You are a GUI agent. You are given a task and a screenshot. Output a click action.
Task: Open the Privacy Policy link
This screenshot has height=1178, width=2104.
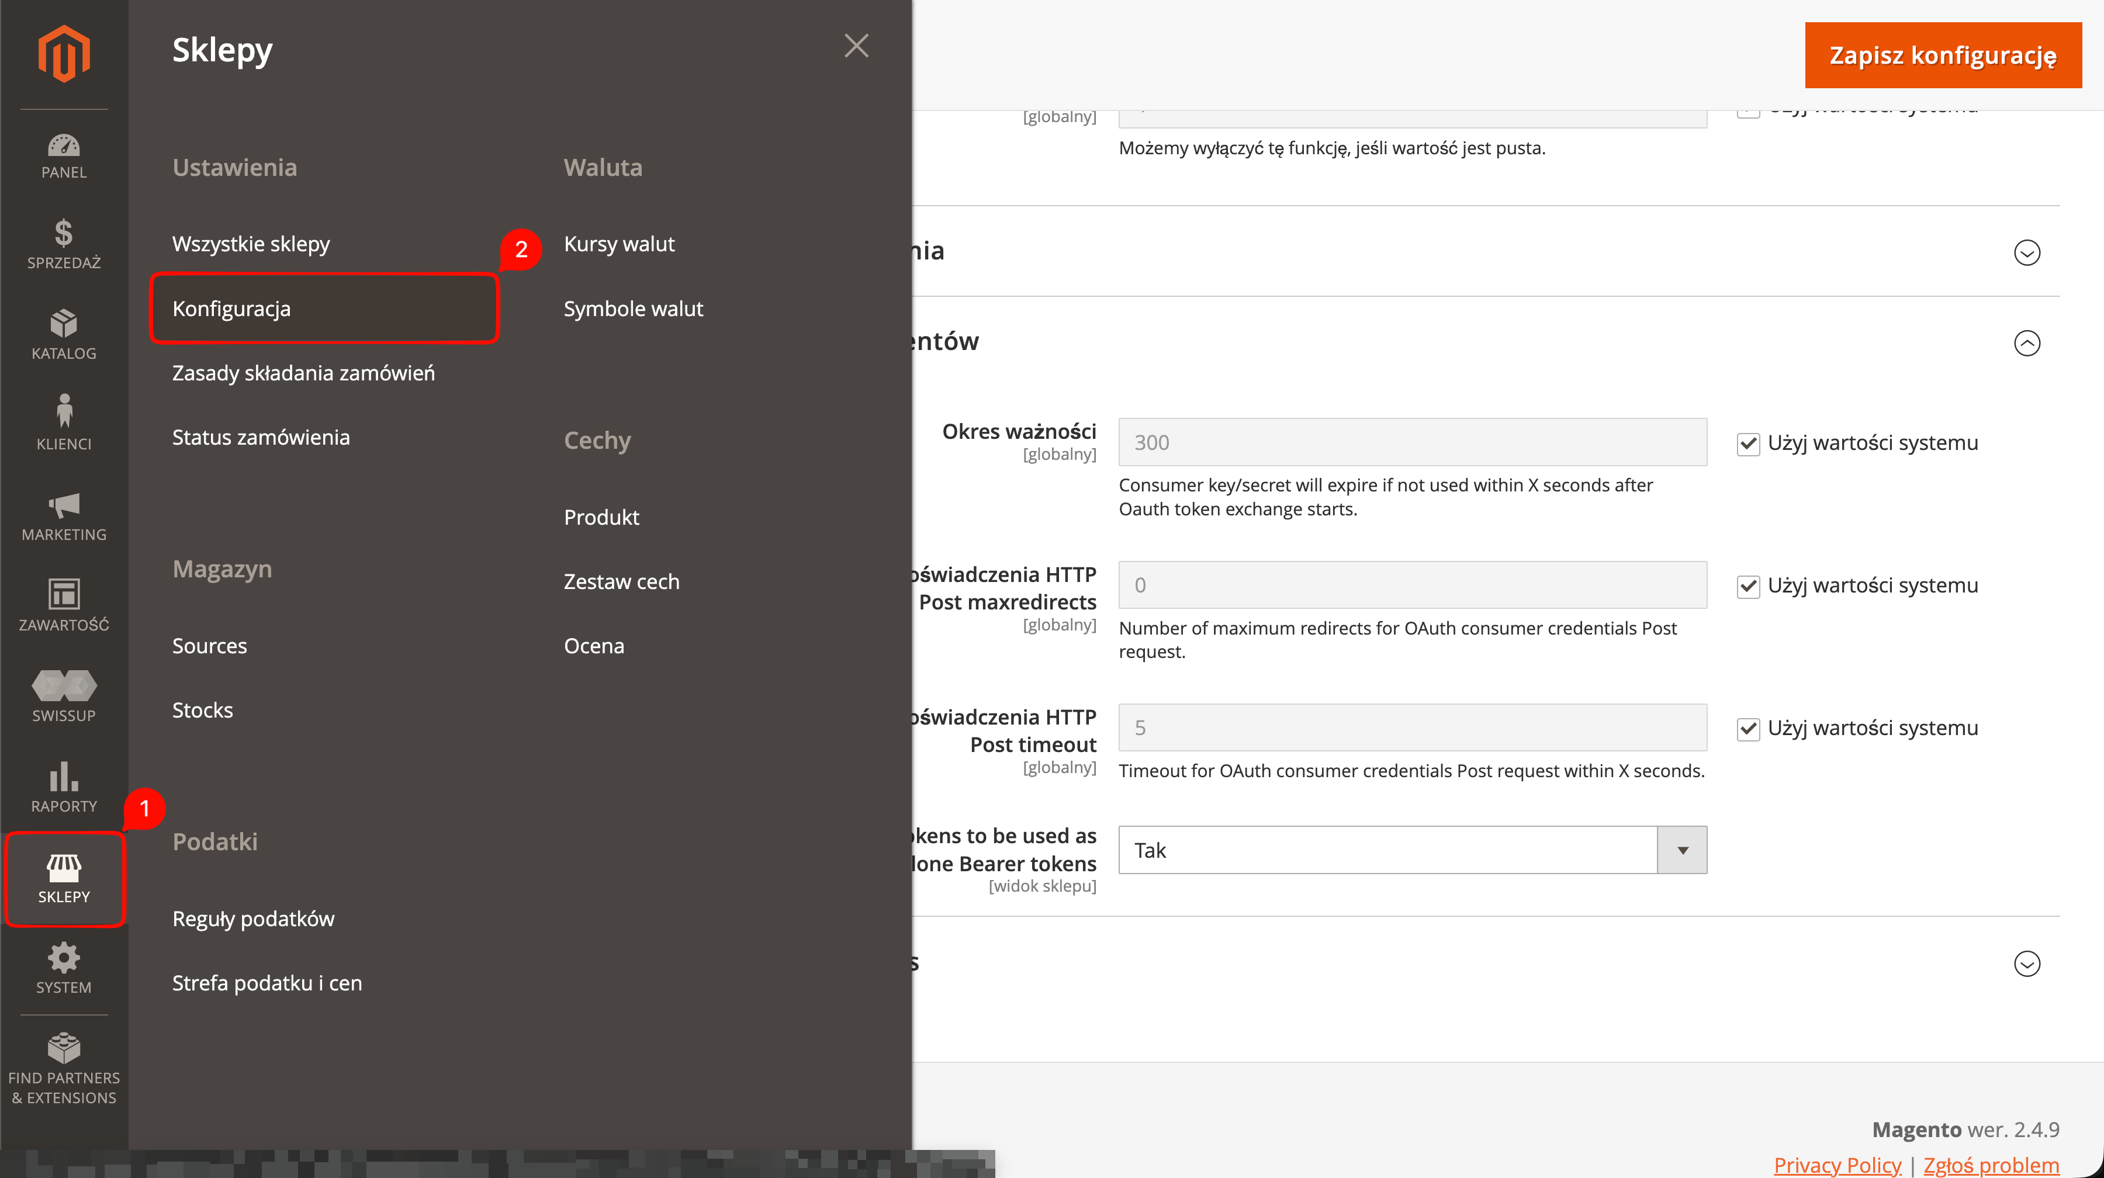click(x=1837, y=1165)
